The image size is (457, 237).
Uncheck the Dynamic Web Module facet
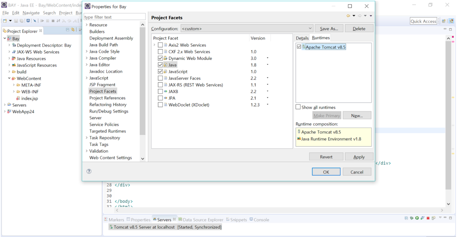coord(160,58)
